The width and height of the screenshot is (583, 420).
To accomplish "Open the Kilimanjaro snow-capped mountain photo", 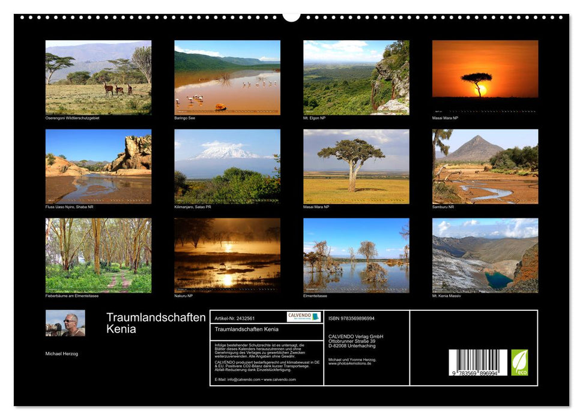I will (x=227, y=166).
